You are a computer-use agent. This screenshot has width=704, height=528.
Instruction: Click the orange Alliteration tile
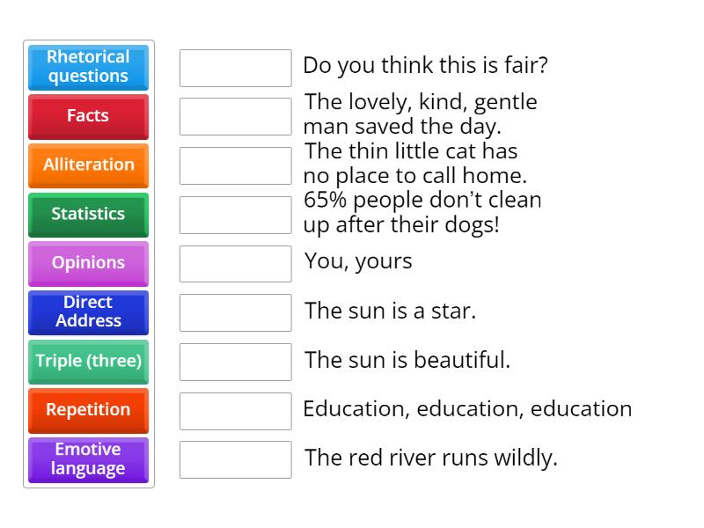coord(88,165)
